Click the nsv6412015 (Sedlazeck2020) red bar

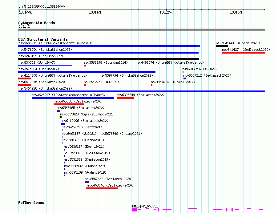pyautogui.click(x=24, y=85)
